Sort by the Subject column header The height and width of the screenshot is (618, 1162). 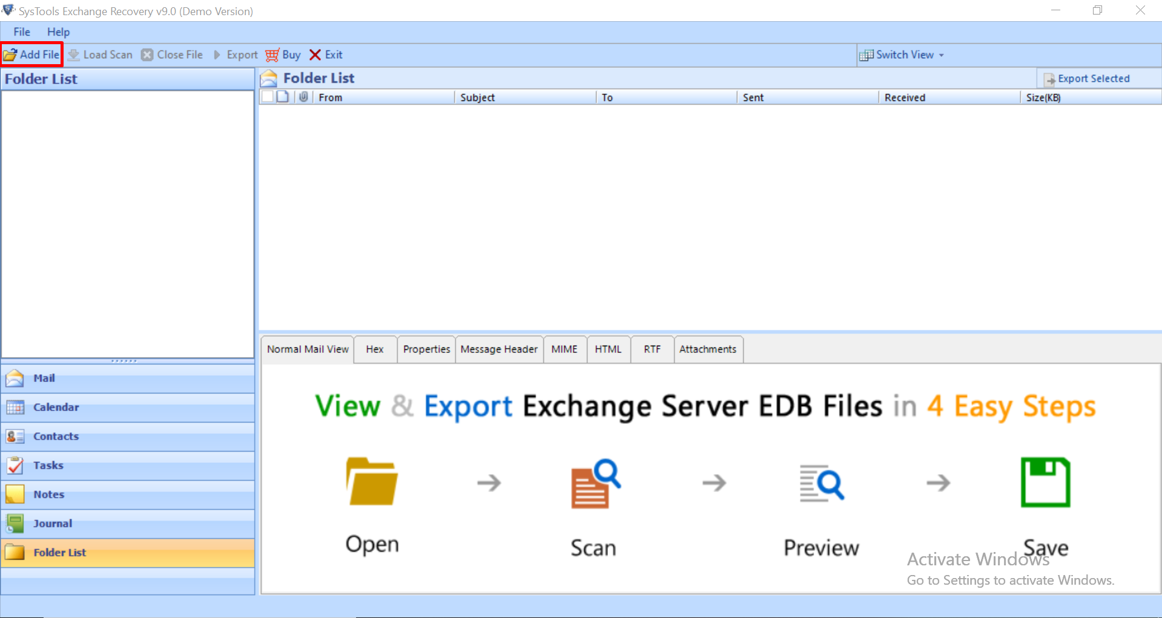525,97
